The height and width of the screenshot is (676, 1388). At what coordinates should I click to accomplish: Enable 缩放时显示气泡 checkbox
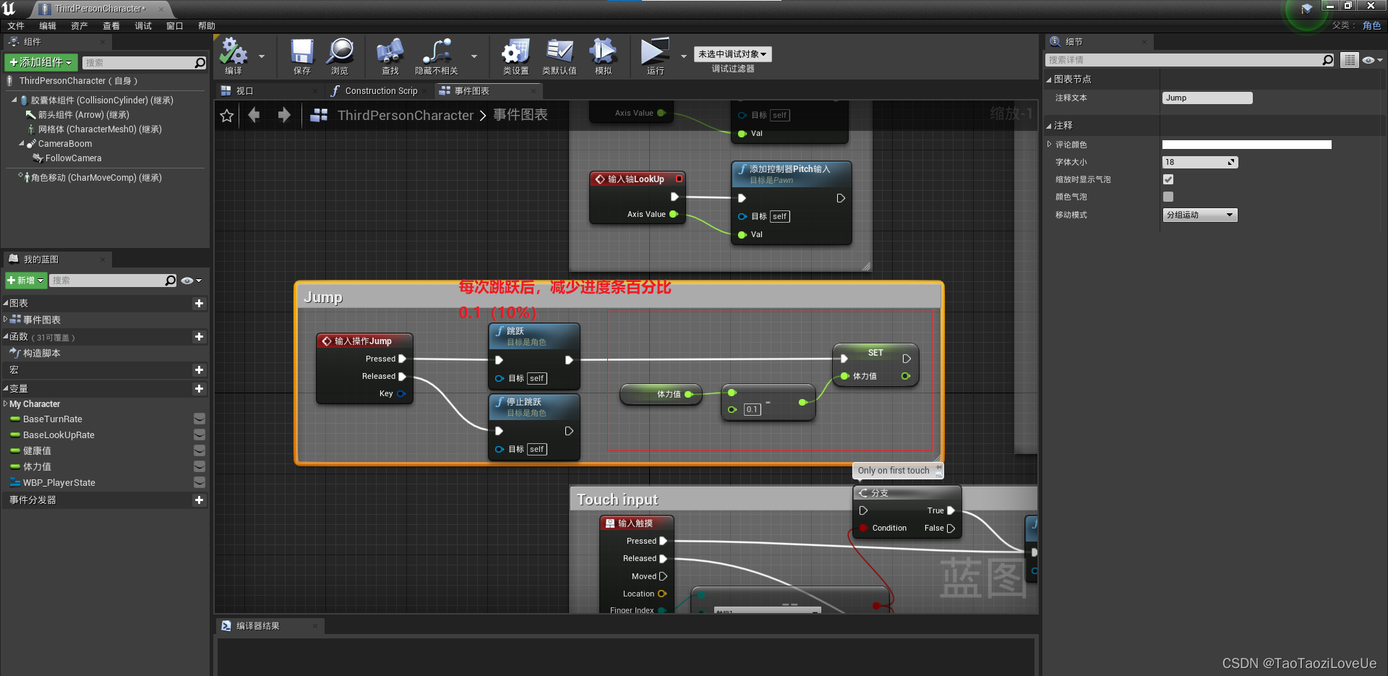click(x=1168, y=179)
